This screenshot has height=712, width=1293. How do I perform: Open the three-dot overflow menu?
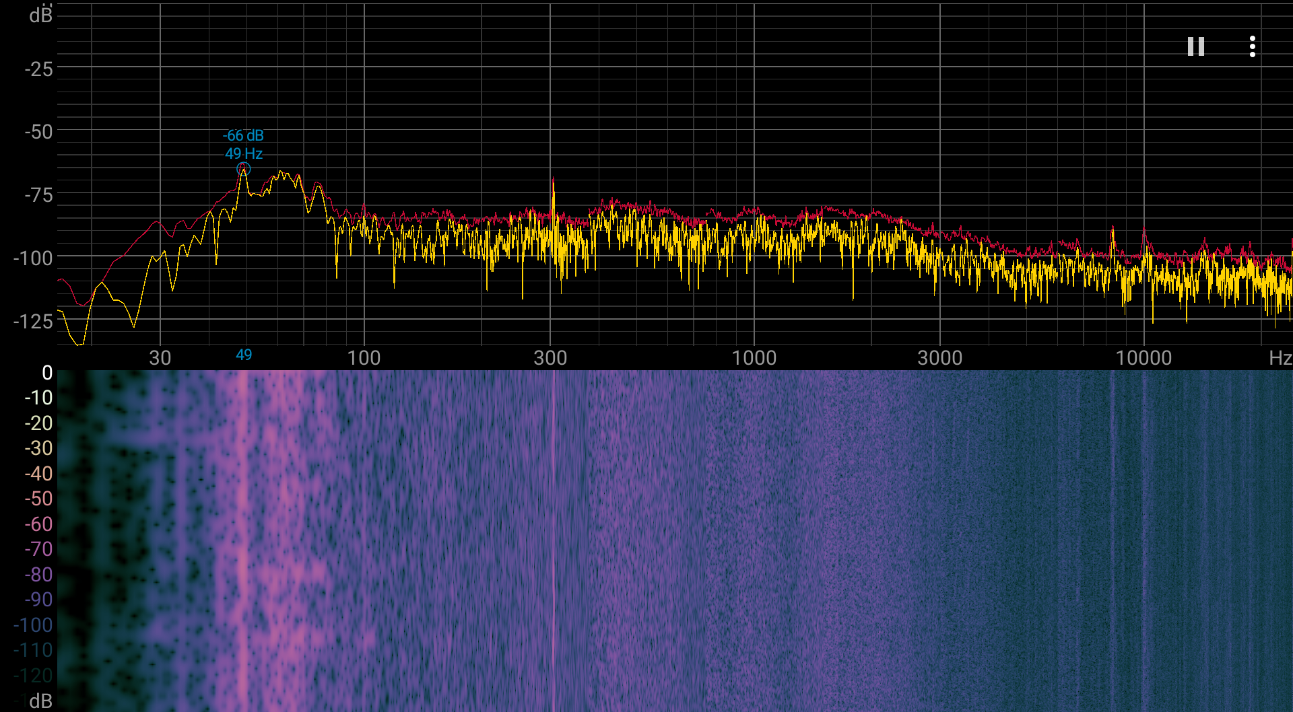click(1253, 46)
